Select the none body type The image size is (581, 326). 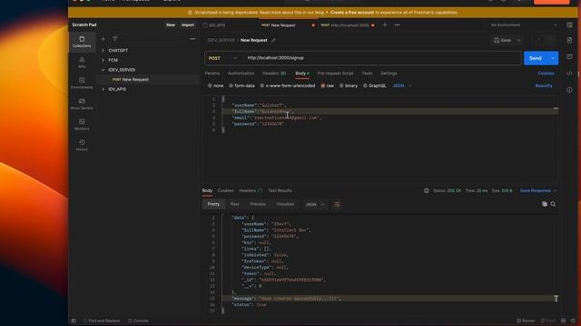pyautogui.click(x=216, y=85)
